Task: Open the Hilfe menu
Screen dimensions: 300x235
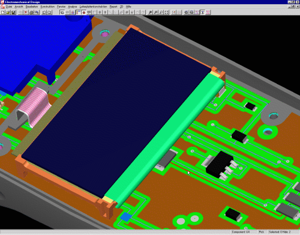Action: [x=128, y=7]
